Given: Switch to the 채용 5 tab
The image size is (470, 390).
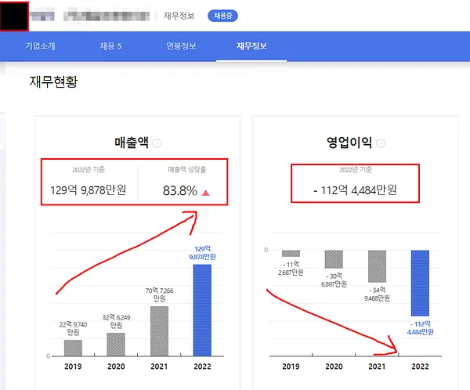Looking at the screenshot, I should pos(110,46).
